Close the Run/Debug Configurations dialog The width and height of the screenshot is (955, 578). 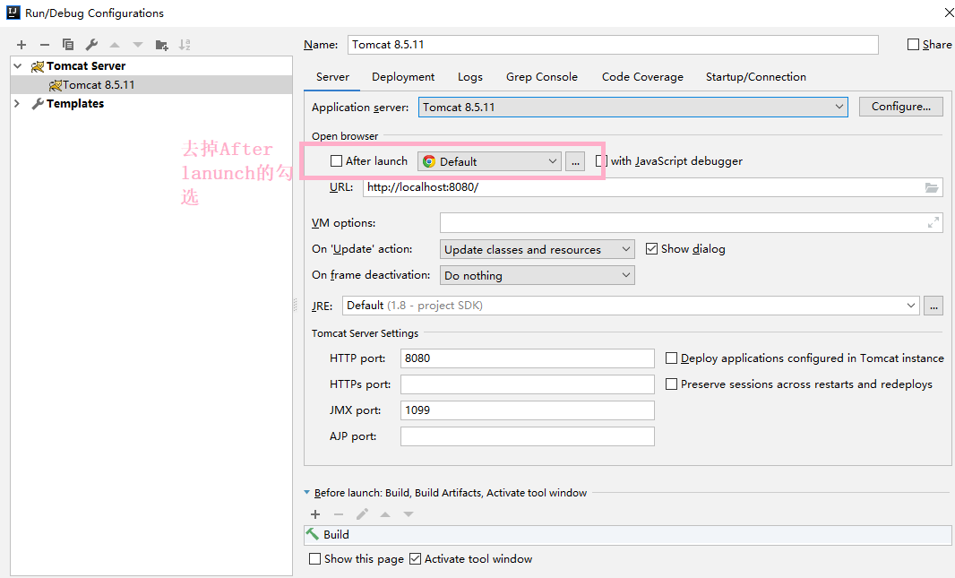pyautogui.click(x=949, y=13)
